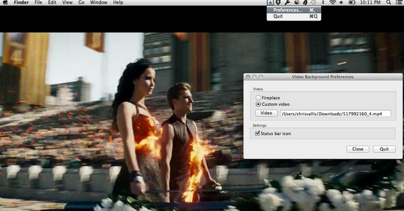
Task: Click the red close window button
Action: point(248,76)
